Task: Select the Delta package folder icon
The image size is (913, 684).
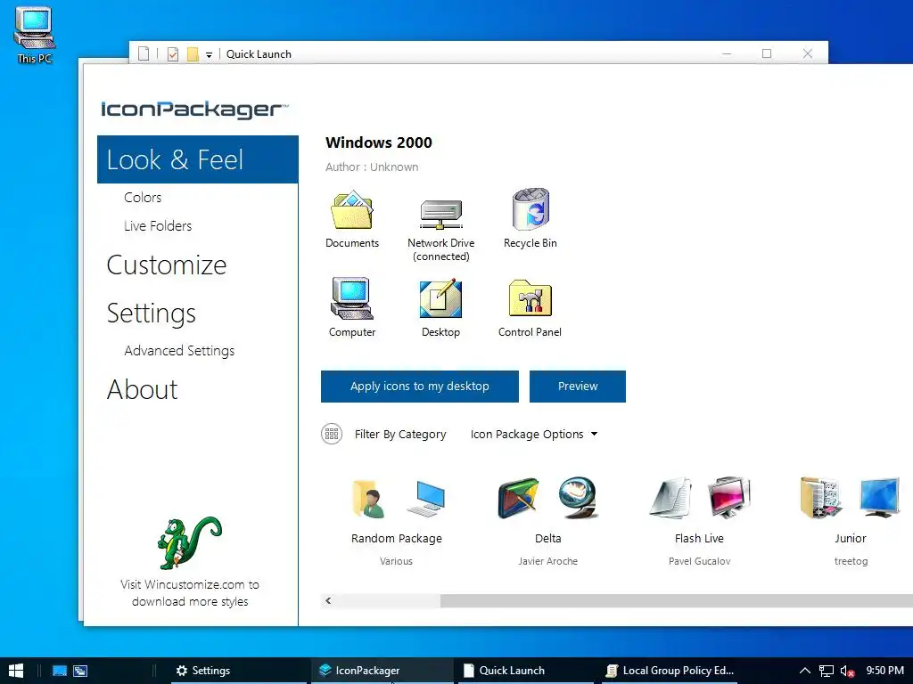Action: (x=518, y=499)
